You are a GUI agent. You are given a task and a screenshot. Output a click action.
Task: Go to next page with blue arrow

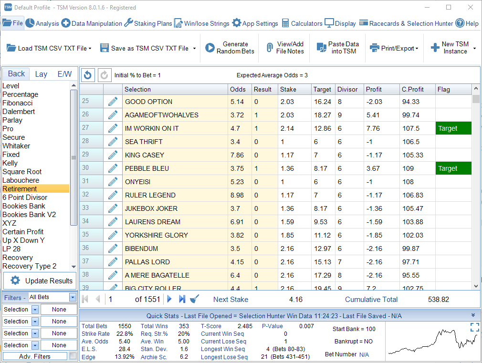169,299
